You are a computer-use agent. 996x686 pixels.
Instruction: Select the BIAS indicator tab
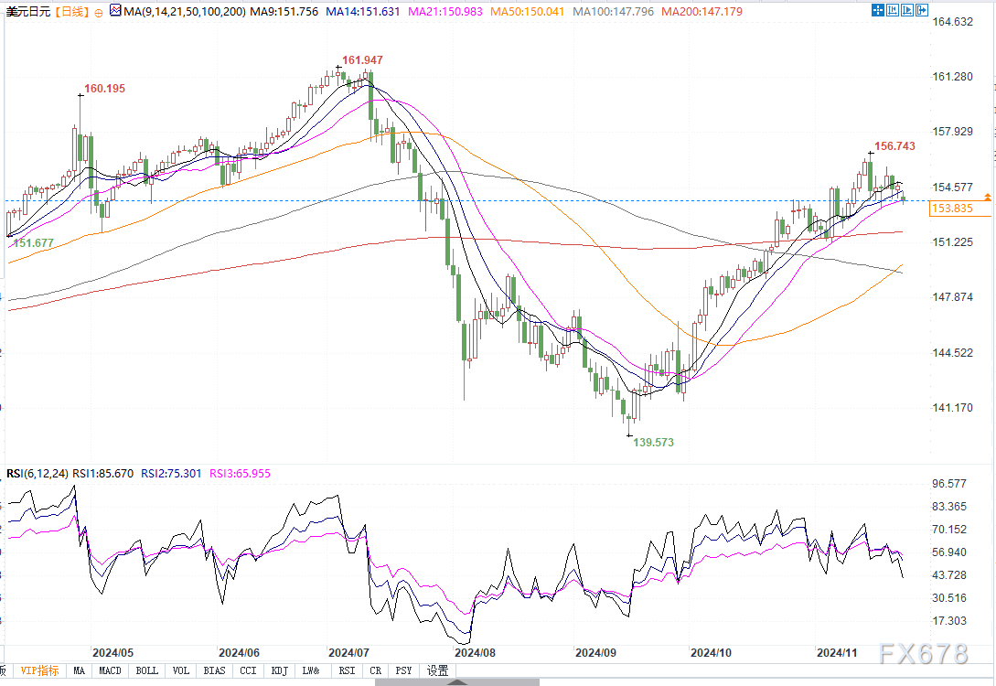(215, 670)
